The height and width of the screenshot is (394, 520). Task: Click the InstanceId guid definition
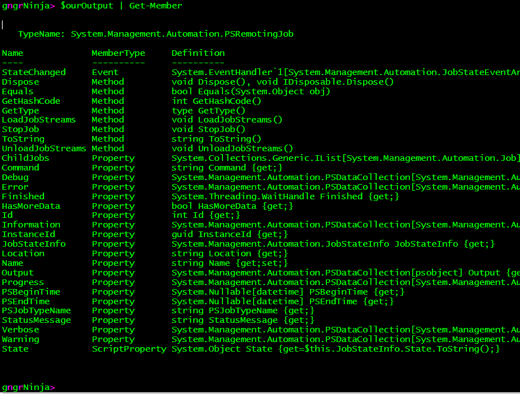click(x=230, y=234)
